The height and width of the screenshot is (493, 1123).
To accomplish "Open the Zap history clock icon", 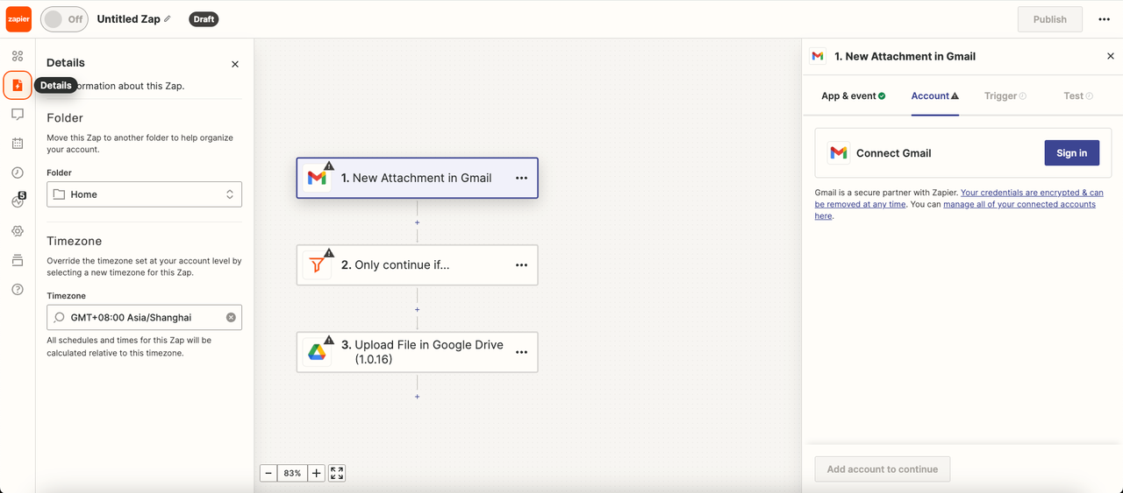I will click(18, 173).
